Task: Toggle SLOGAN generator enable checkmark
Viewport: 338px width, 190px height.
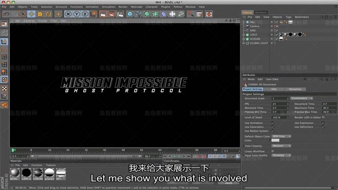Action: pyautogui.click(x=277, y=39)
